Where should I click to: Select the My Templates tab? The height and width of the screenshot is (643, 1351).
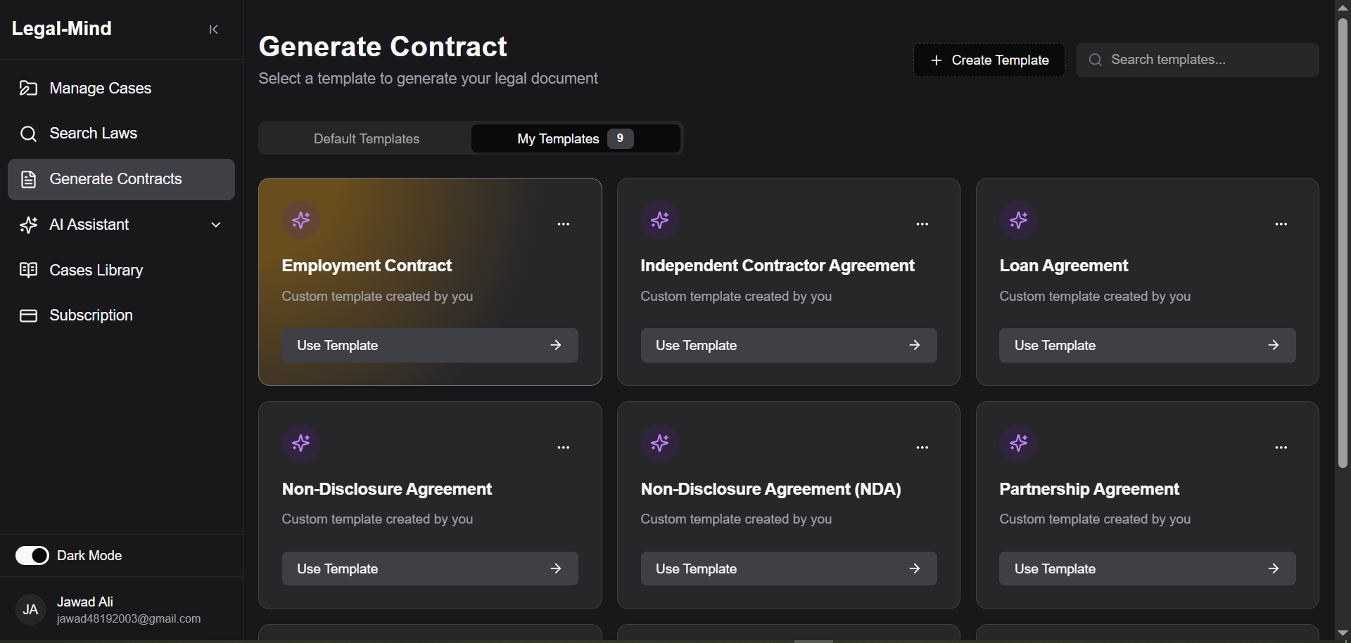click(x=576, y=138)
